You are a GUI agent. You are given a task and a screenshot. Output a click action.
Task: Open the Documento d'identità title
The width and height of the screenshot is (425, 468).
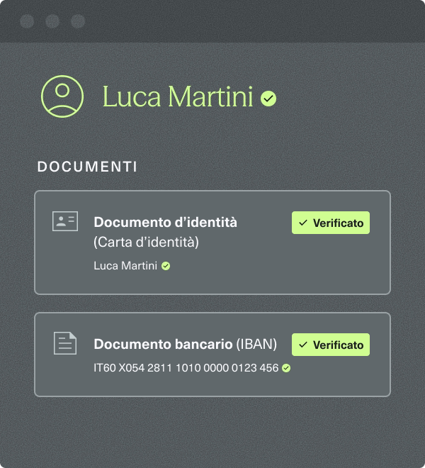(165, 222)
